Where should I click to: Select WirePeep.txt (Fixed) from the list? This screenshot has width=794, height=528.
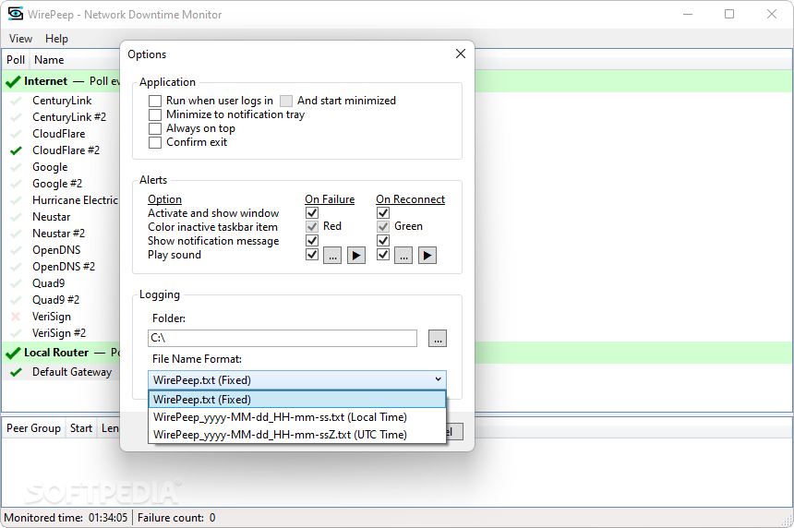[297, 400]
